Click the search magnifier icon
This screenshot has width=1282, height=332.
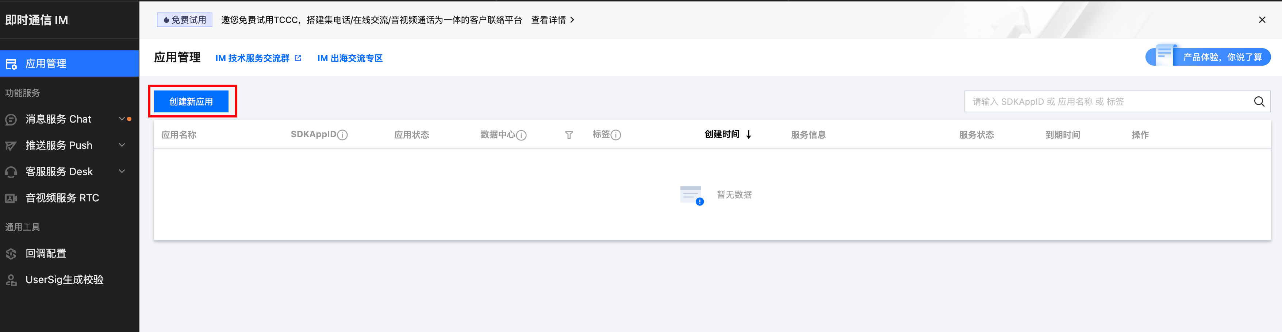coord(1259,101)
